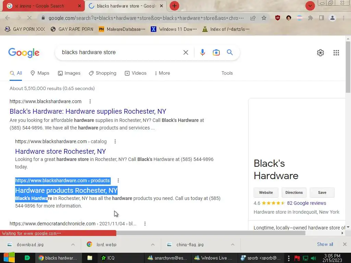Click the page's vertical scrollbar thumb
Screen dimensions: 351x263
point(348,67)
